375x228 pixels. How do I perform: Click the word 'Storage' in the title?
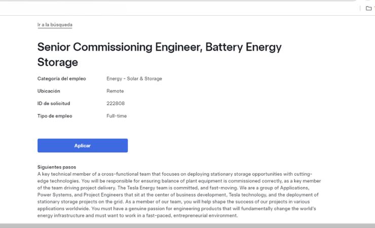tap(58, 62)
